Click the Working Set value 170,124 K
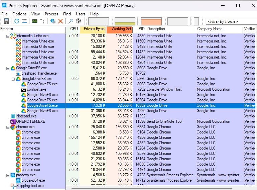The width and height of the screenshot is (257, 190). click(124, 79)
